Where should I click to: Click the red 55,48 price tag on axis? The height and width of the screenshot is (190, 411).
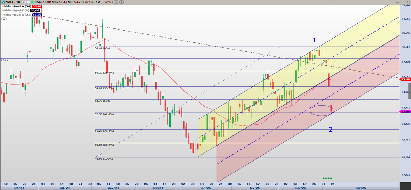tap(405, 79)
